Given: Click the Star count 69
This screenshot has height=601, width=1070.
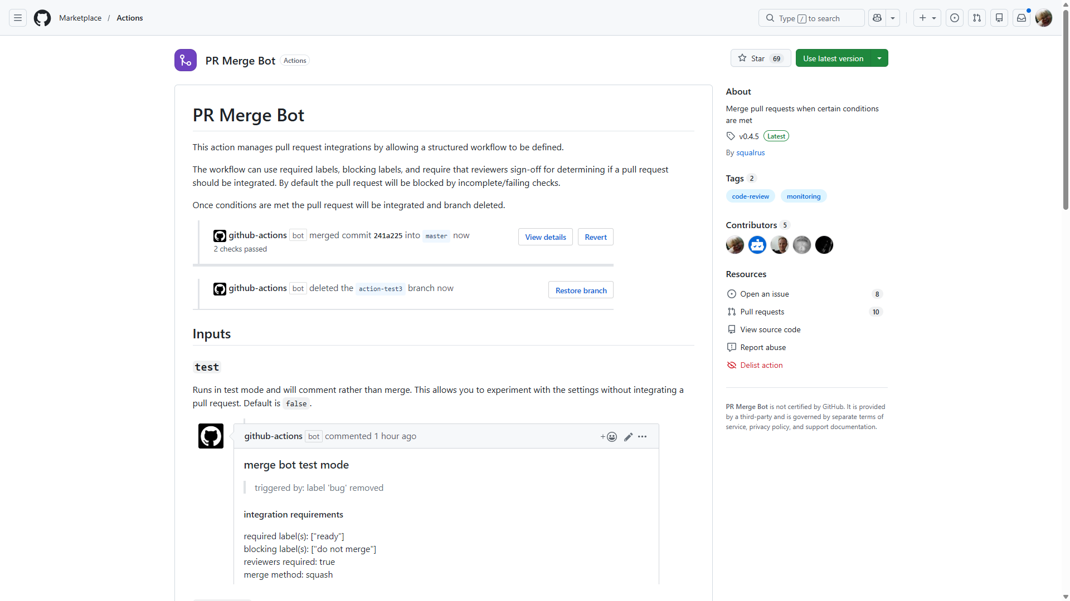Looking at the screenshot, I should pyautogui.click(x=776, y=58).
